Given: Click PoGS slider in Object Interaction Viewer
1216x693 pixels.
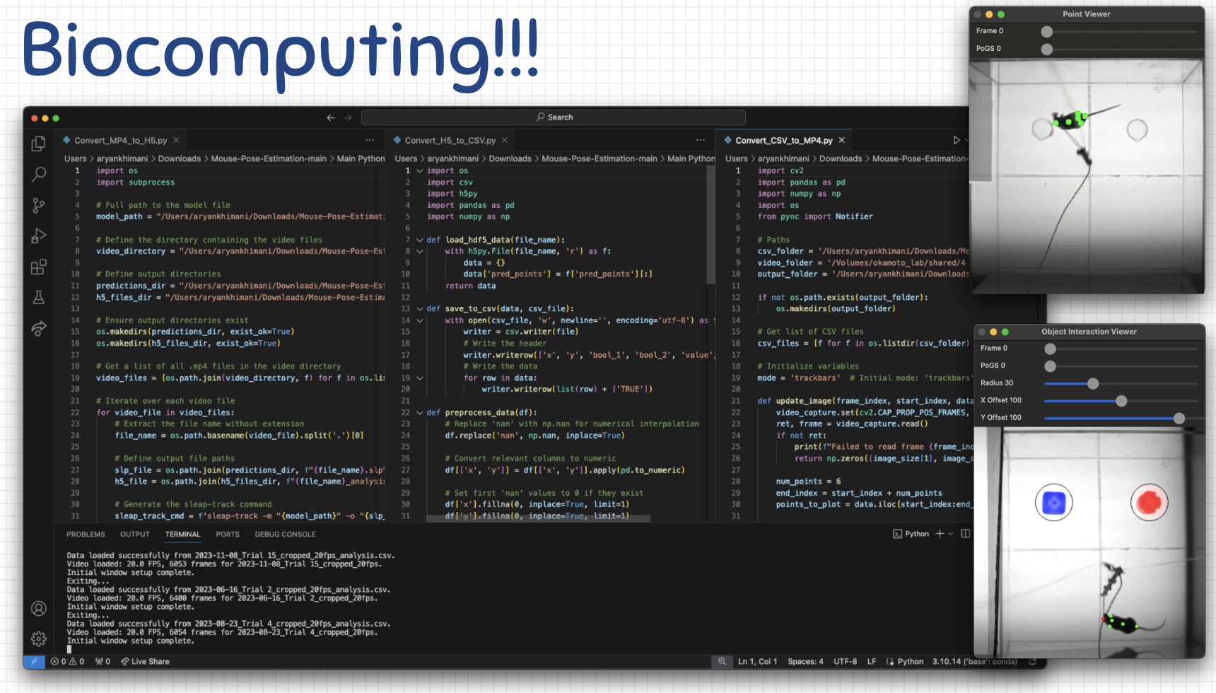Looking at the screenshot, I should [1123, 366].
